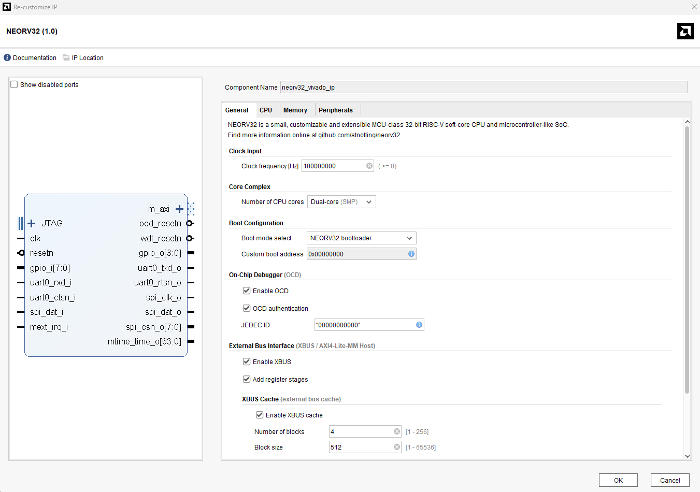Toggle Show disabled ports checkbox

click(15, 84)
